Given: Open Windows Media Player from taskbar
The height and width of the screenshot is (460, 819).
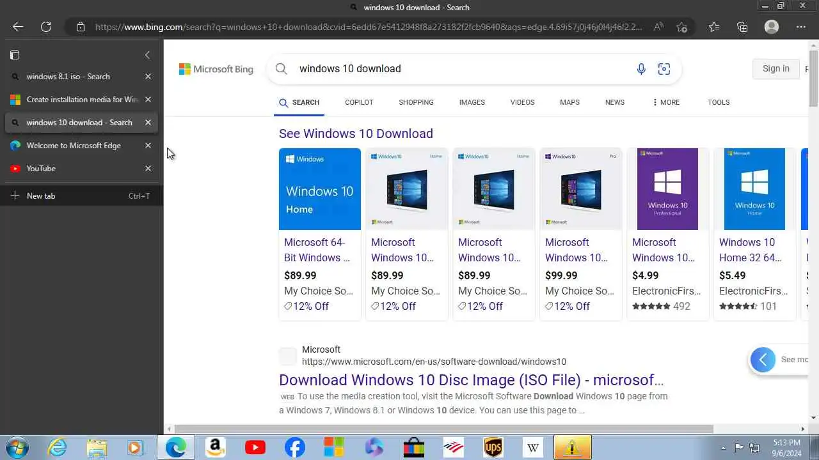Looking at the screenshot, I should tap(135, 448).
